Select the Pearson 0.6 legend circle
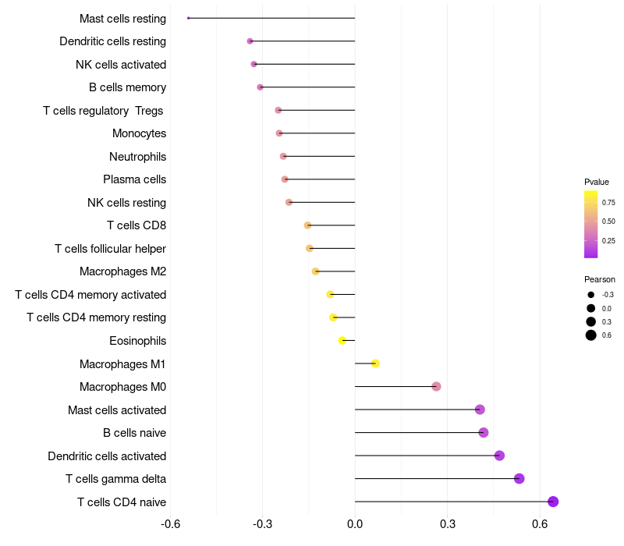This screenshot has height=546, width=624. click(591, 335)
